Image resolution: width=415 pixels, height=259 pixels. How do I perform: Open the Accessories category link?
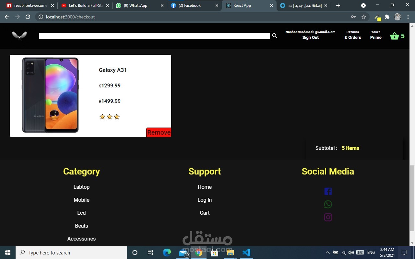point(81,239)
